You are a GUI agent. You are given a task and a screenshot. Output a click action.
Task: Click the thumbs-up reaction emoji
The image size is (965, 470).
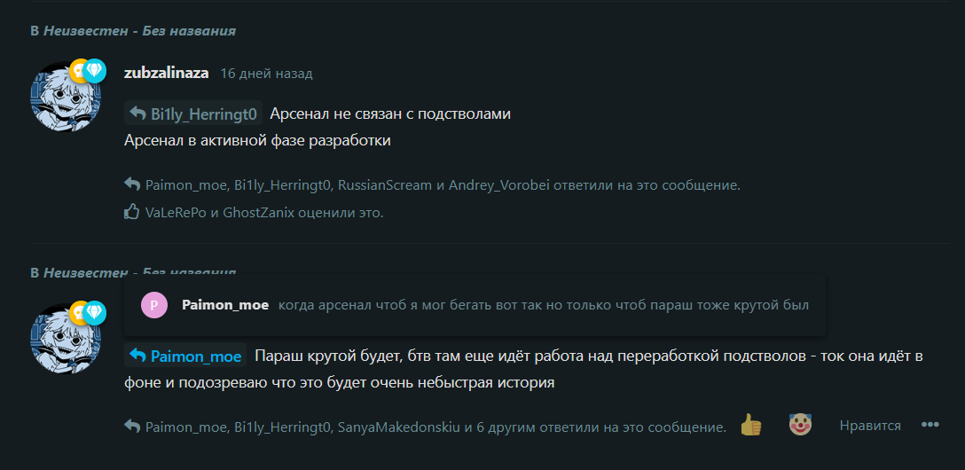(x=751, y=425)
